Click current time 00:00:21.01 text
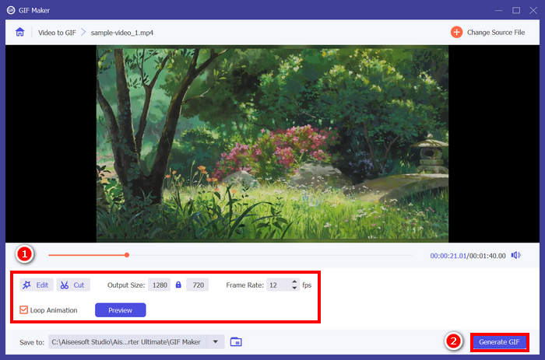Viewport: 545px width, 360px height. pyautogui.click(x=448, y=256)
